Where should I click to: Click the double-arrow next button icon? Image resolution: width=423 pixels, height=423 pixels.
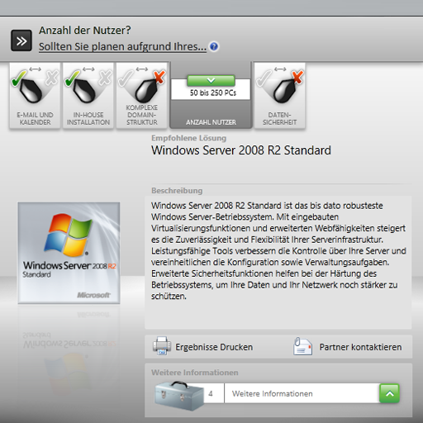[21, 40]
